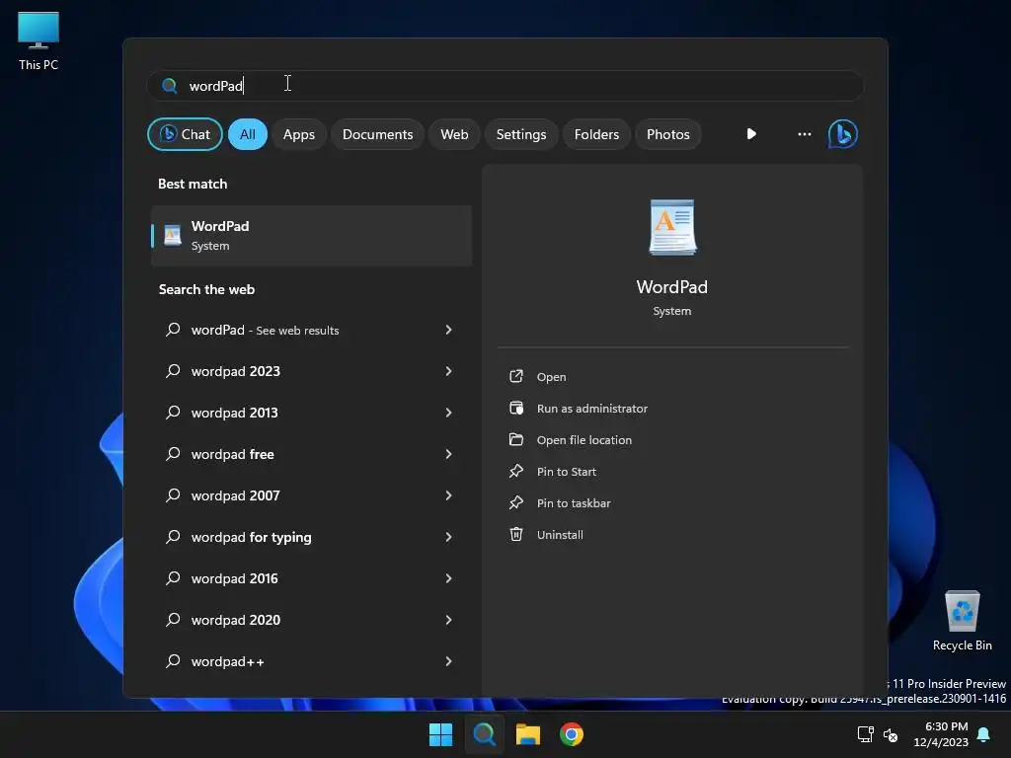Open Bing icon at top right

click(x=843, y=134)
